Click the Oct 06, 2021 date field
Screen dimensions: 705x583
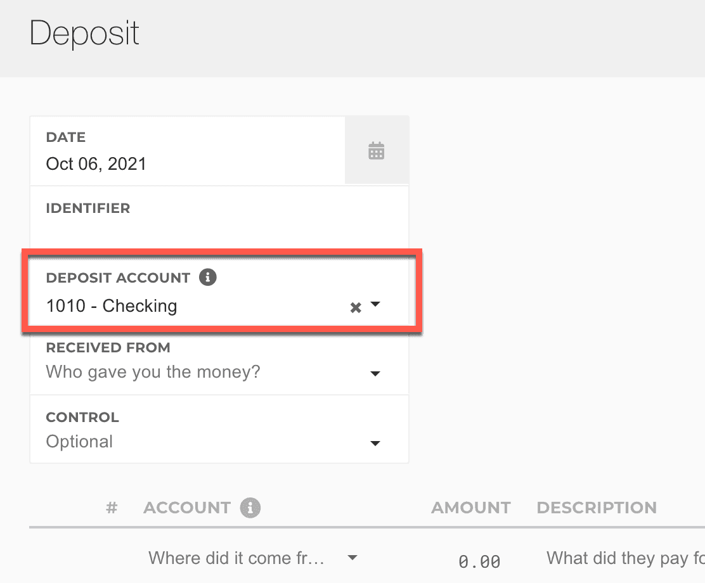[96, 164]
